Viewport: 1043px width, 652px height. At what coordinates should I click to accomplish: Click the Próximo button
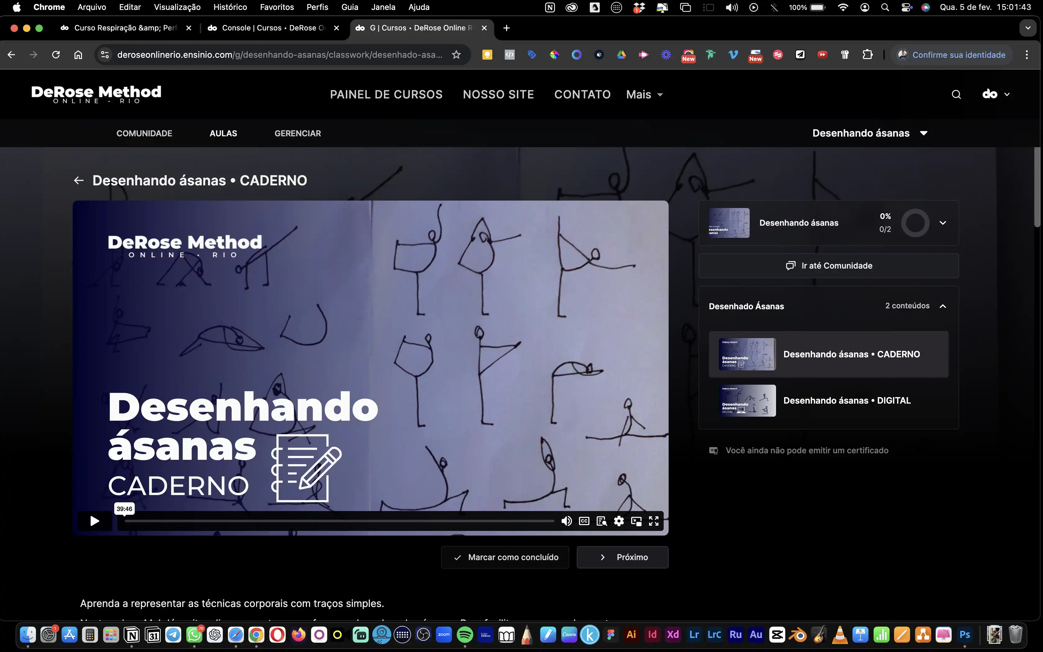click(x=622, y=557)
